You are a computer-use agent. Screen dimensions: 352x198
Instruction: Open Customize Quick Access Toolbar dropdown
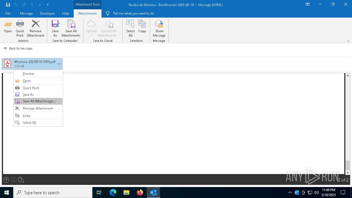coord(48,5)
